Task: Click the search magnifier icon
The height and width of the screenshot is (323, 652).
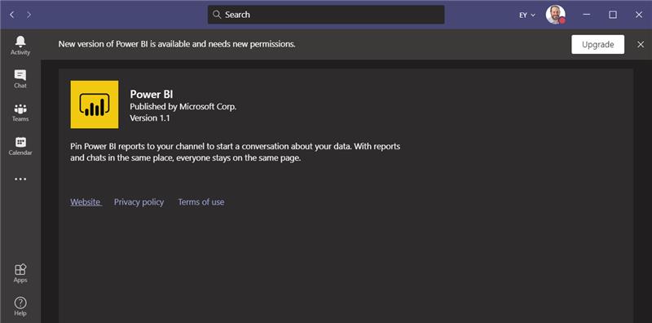Action: pos(216,15)
